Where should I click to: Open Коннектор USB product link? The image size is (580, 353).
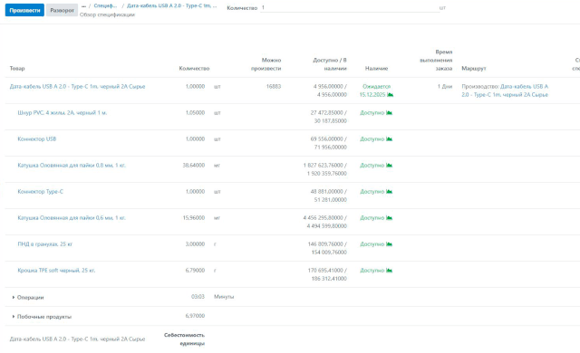pyautogui.click(x=37, y=138)
